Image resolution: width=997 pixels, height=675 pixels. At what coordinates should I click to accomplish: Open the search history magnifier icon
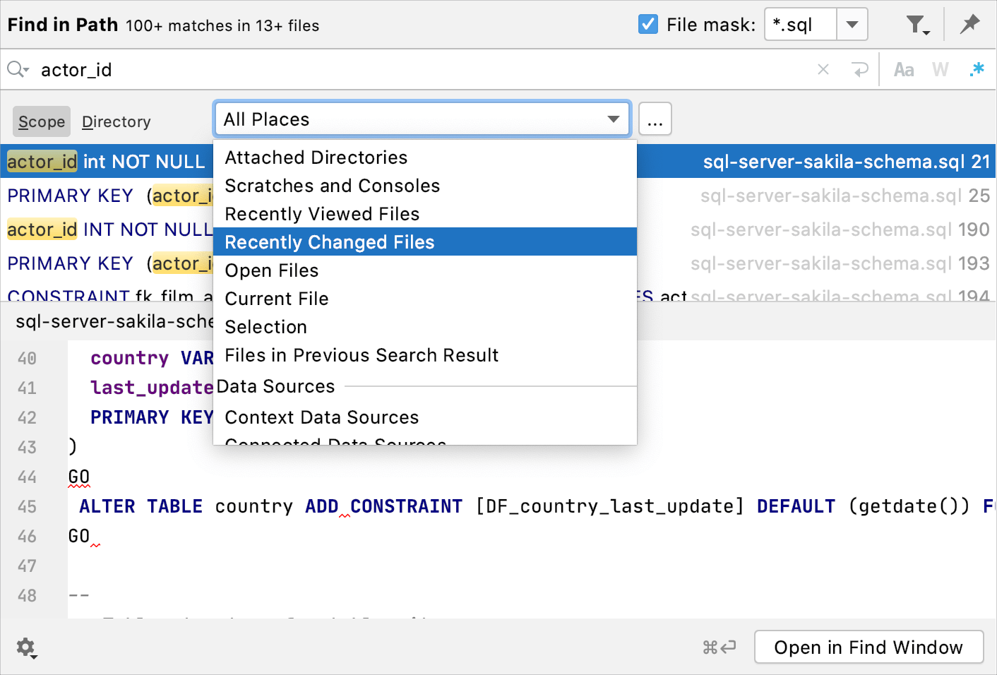tap(17, 69)
